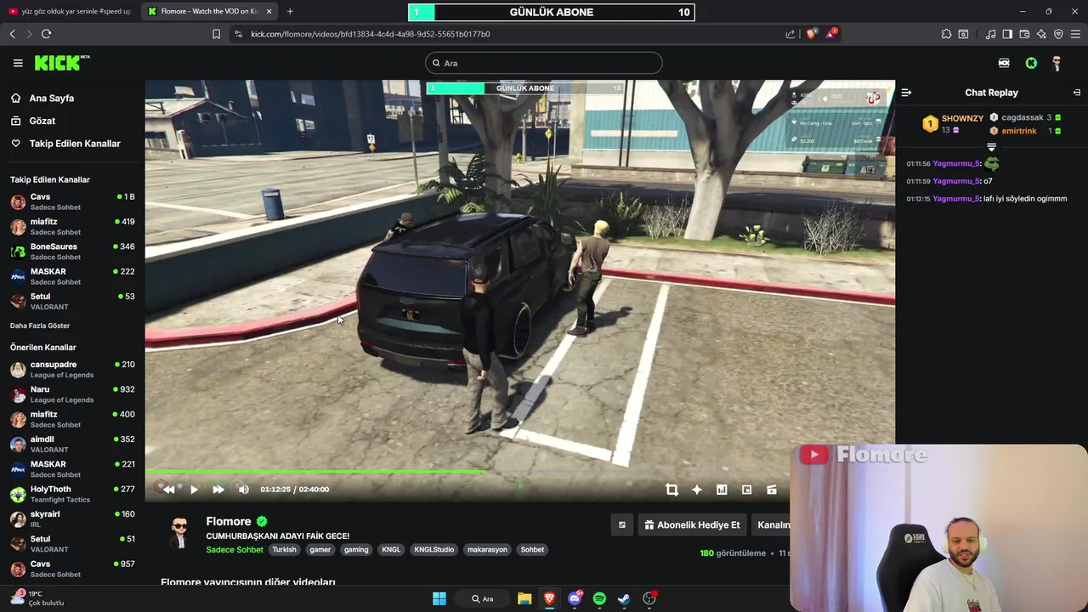Fast forward the video

218,489
